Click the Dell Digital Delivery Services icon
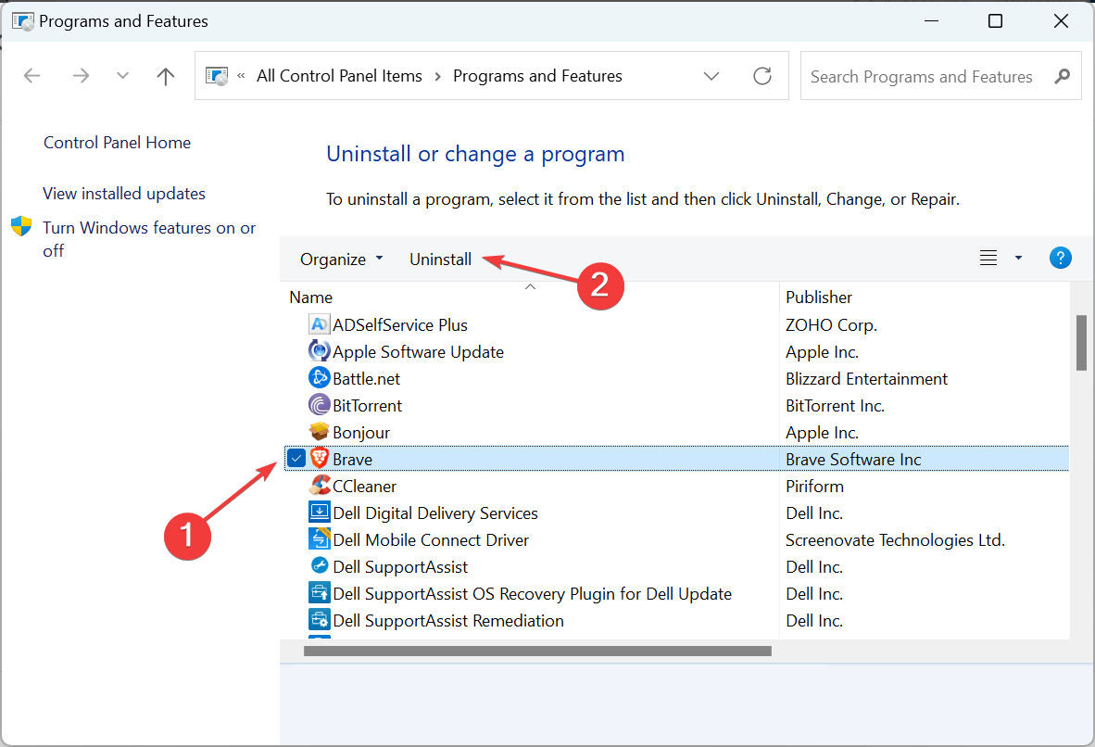This screenshot has width=1095, height=747. [319, 513]
